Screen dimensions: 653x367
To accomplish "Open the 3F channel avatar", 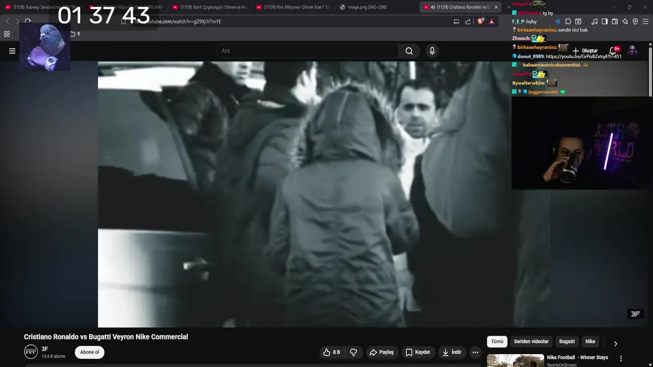I will point(31,352).
